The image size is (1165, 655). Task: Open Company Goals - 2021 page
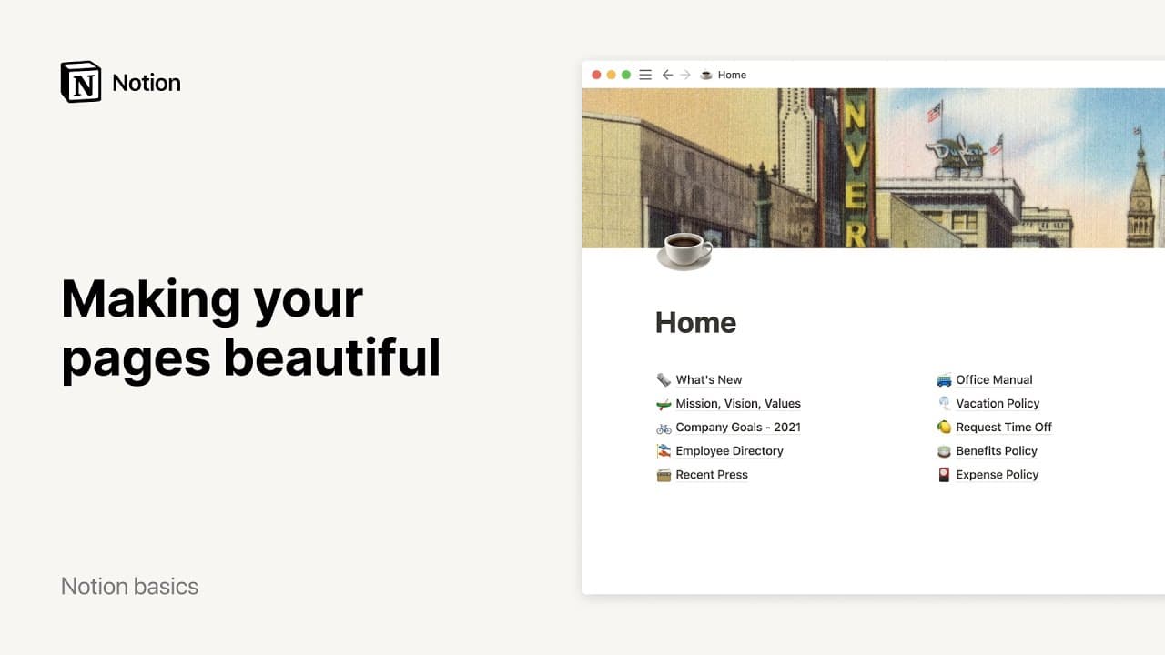pos(738,428)
